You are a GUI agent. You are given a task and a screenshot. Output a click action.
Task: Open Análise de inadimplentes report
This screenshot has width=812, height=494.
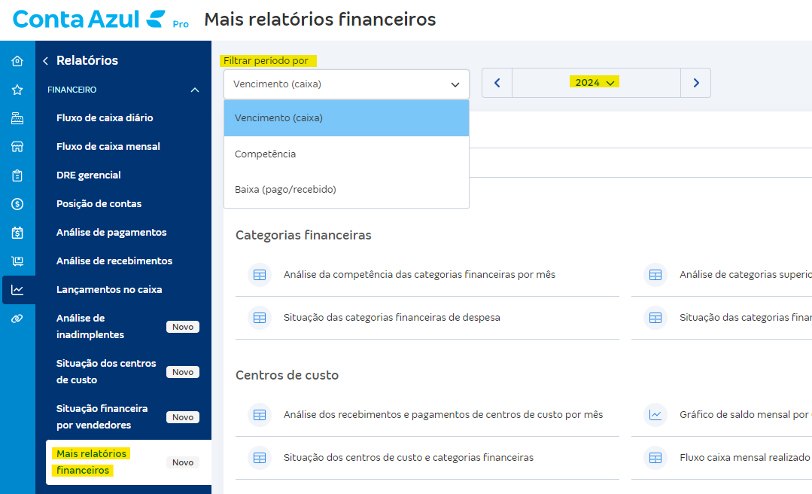click(90, 327)
